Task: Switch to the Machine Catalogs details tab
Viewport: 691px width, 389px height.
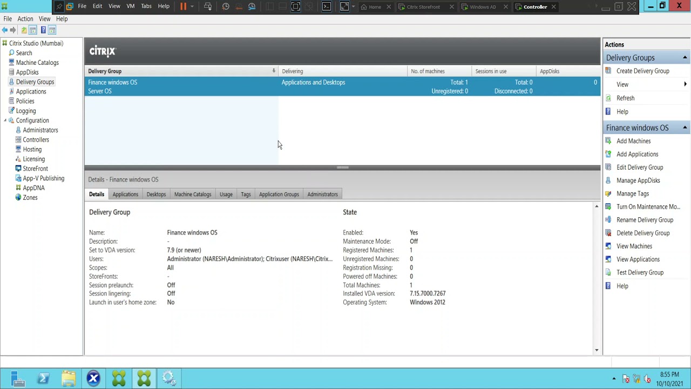Action: click(193, 194)
